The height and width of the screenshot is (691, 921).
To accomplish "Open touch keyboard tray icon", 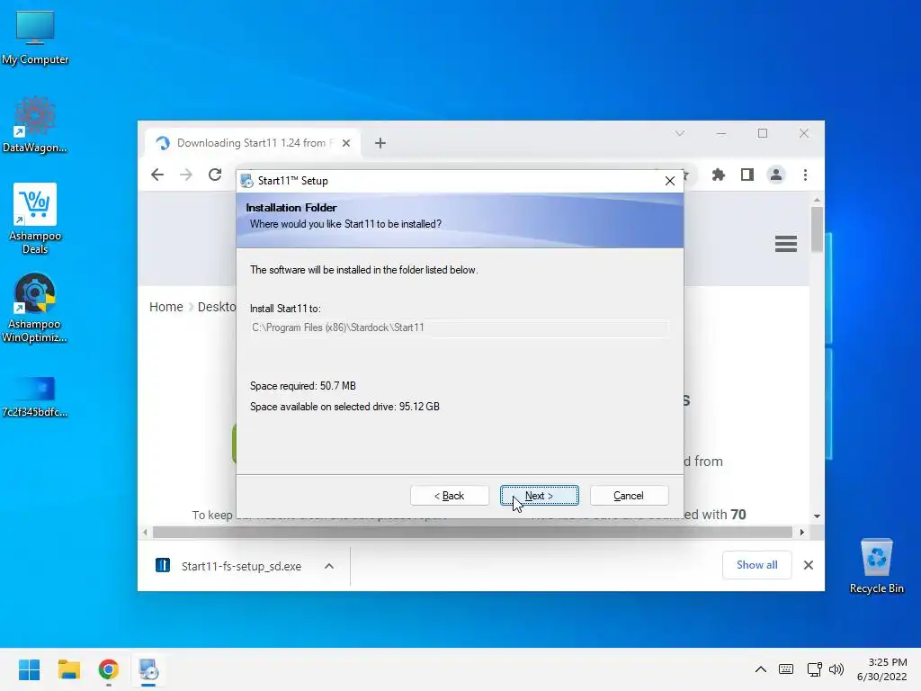I will (x=786, y=669).
